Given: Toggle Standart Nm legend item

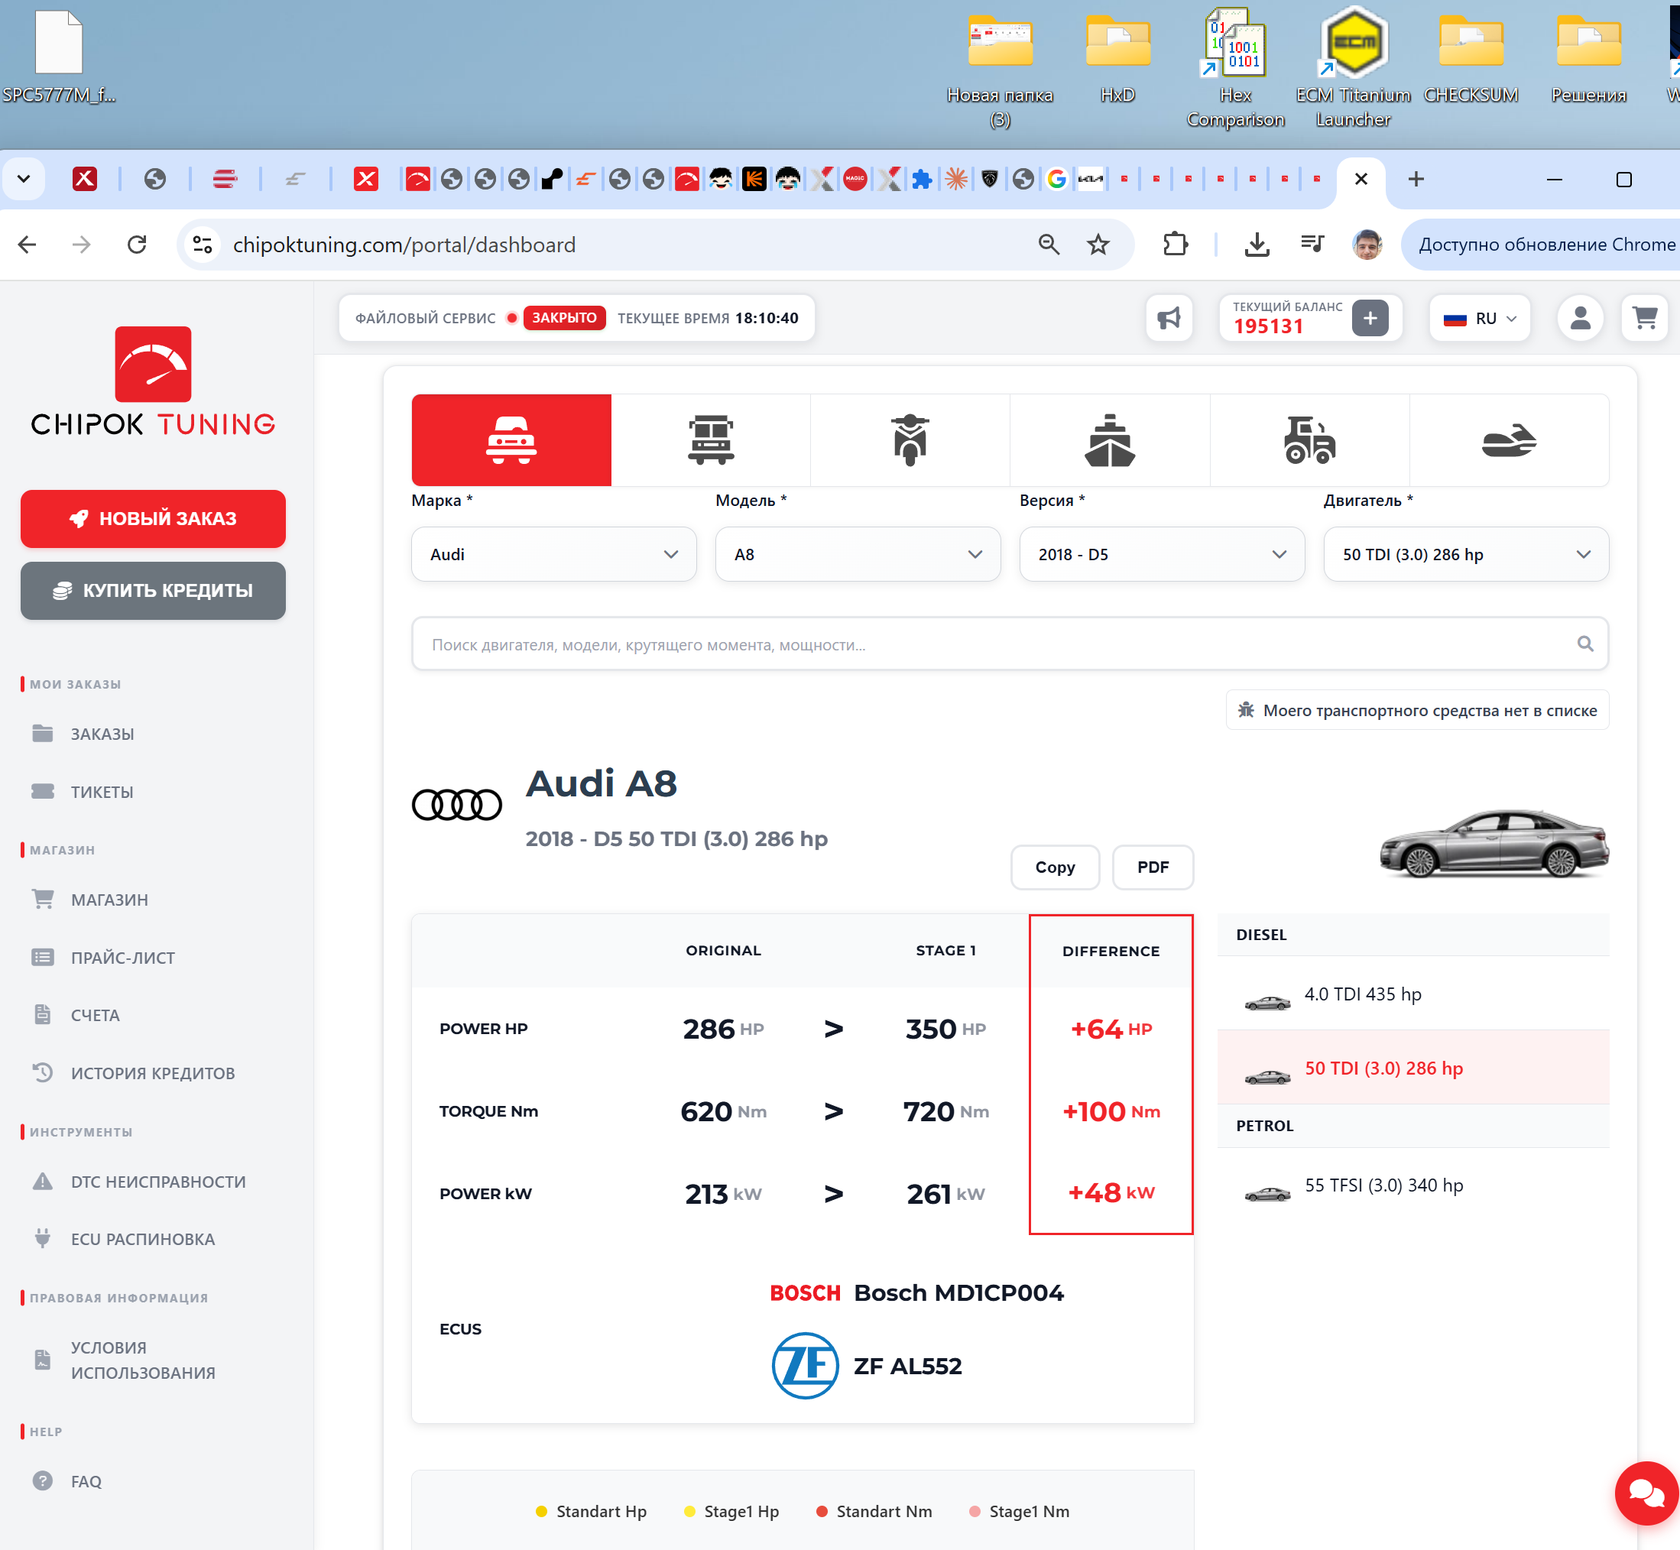Looking at the screenshot, I should tap(874, 1512).
